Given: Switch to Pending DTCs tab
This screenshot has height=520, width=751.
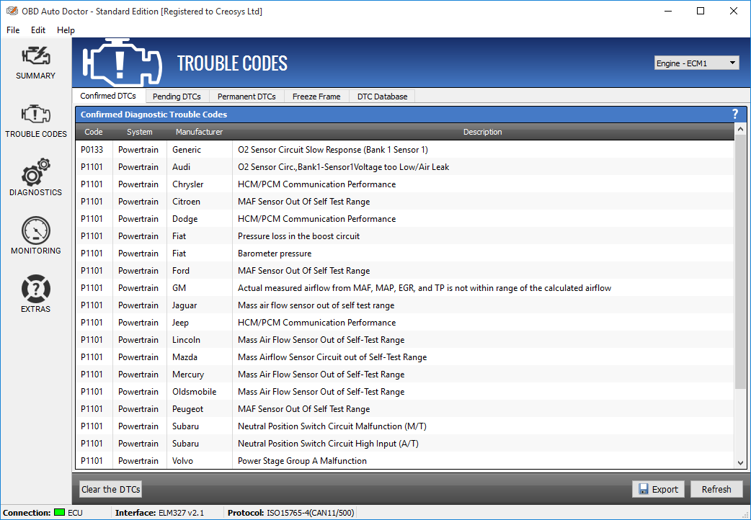Looking at the screenshot, I should [x=177, y=97].
